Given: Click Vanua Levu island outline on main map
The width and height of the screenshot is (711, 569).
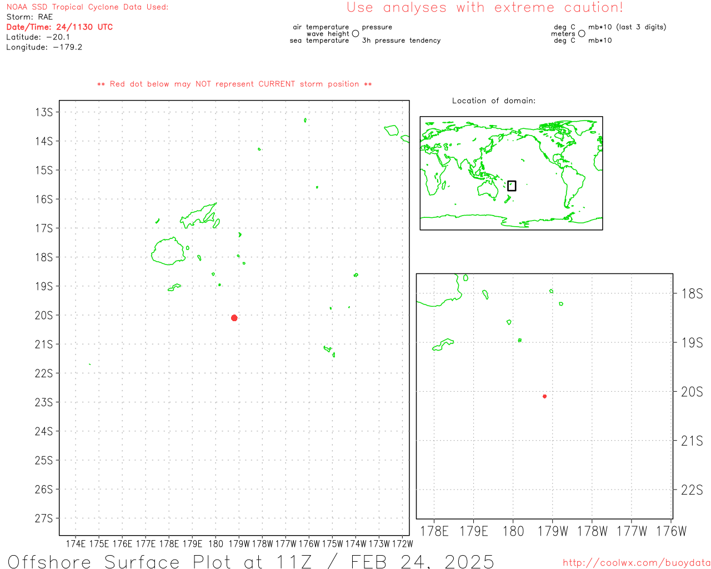Looking at the screenshot, I should point(199,216).
